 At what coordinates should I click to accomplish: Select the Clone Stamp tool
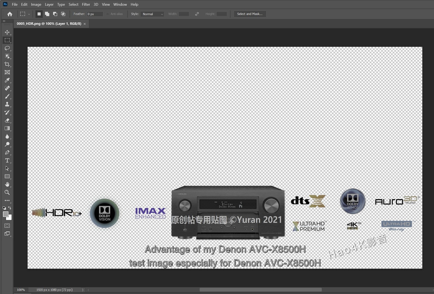[7, 104]
